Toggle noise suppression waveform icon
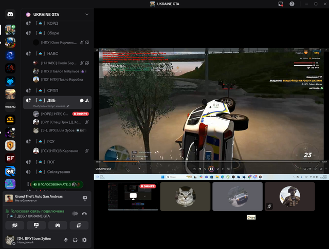The height and width of the screenshot is (249, 329). point(75,214)
